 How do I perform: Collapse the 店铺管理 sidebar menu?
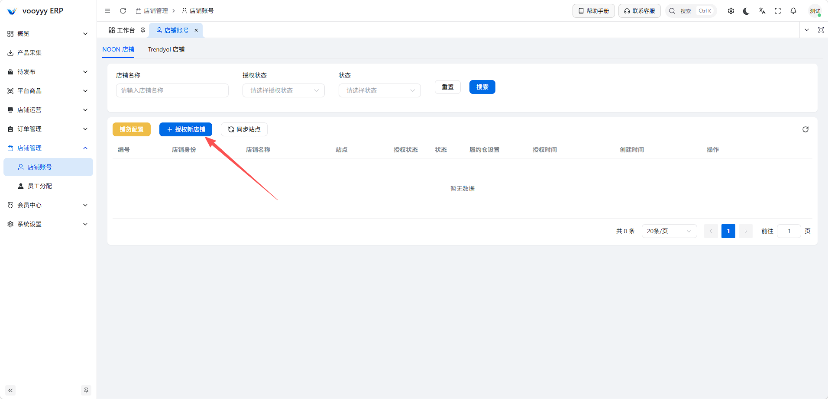click(x=48, y=148)
